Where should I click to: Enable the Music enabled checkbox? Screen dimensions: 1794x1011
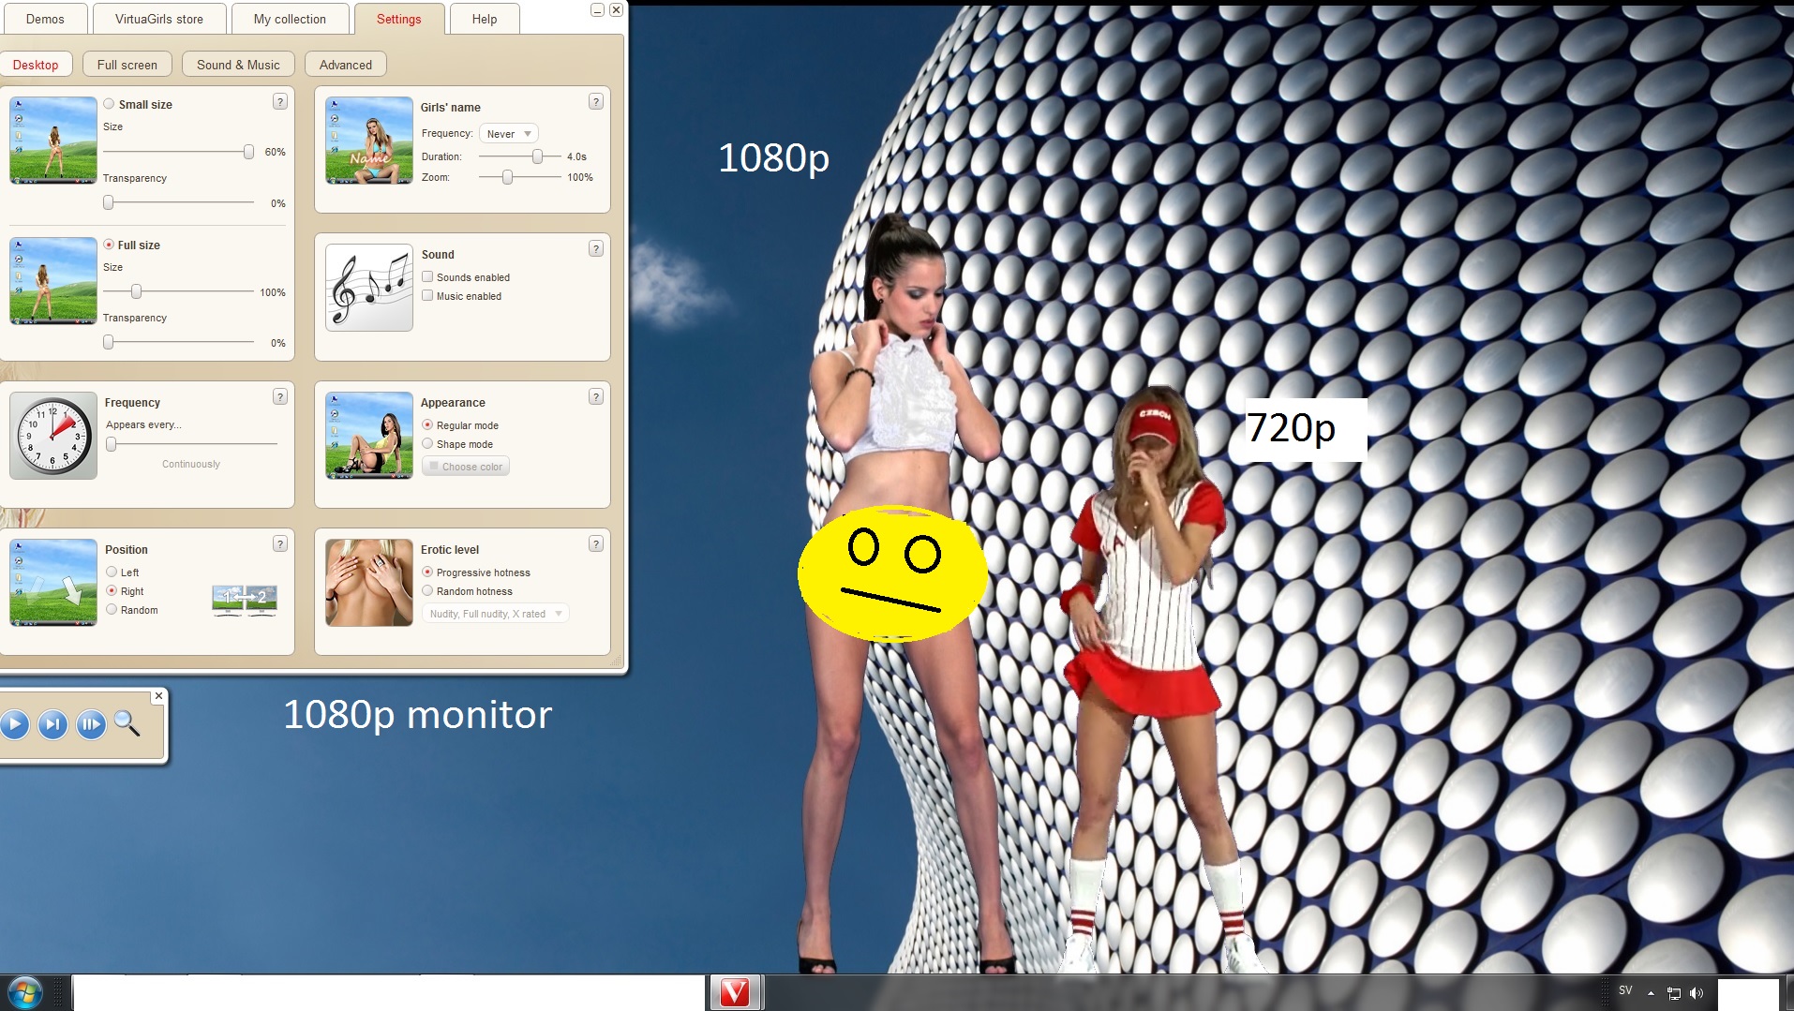point(427,295)
